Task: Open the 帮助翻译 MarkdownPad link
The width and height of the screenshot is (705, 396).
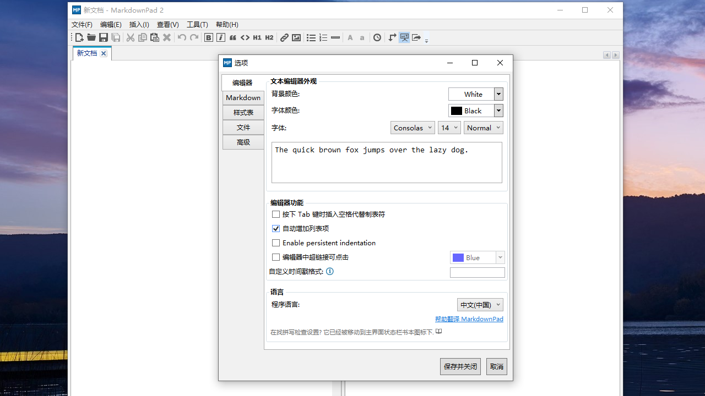Action: [x=469, y=318]
